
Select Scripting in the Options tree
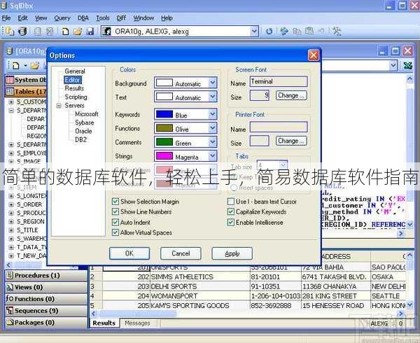point(76,97)
